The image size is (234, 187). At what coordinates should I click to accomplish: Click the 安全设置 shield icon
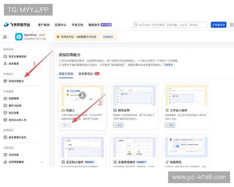(x=5, y=113)
